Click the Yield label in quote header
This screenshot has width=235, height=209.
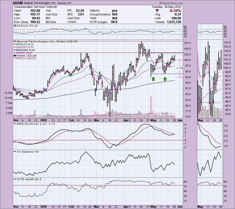[x=93, y=18]
